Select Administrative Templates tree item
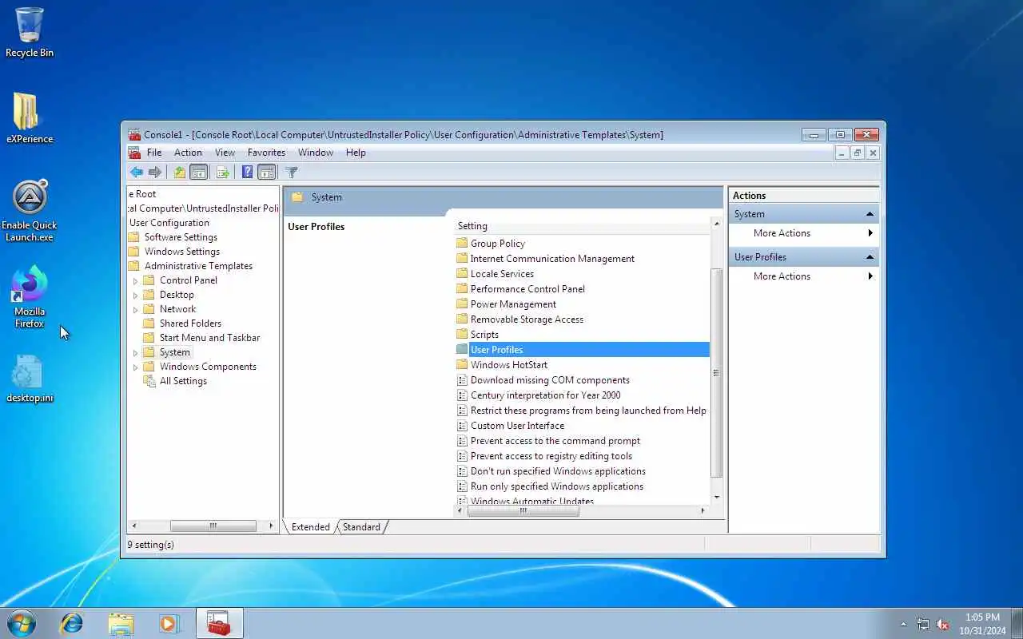The image size is (1023, 639). point(198,266)
